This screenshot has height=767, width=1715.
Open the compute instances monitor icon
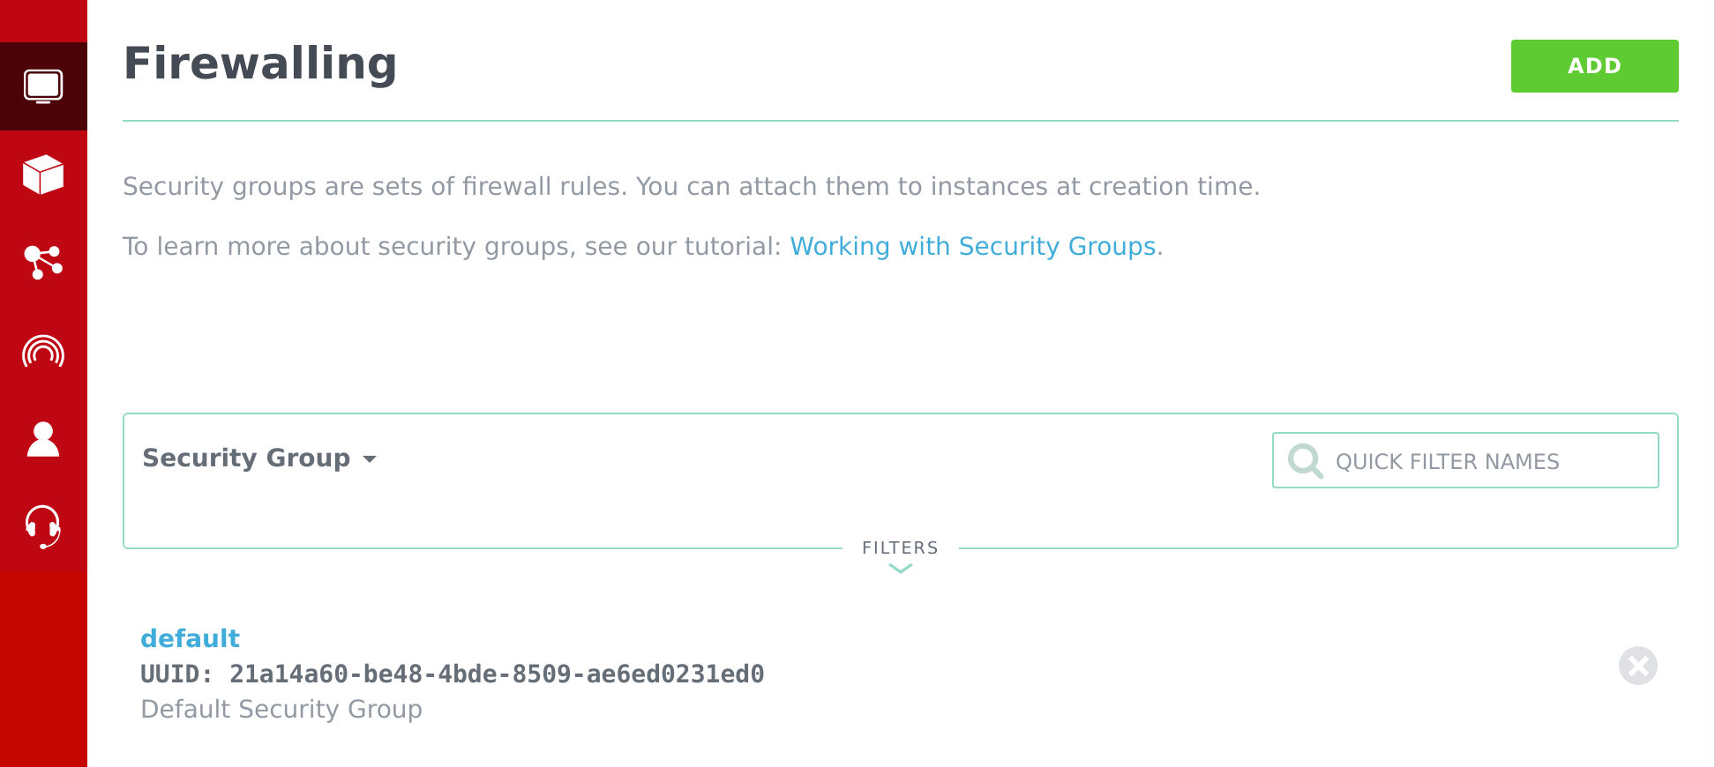click(43, 86)
